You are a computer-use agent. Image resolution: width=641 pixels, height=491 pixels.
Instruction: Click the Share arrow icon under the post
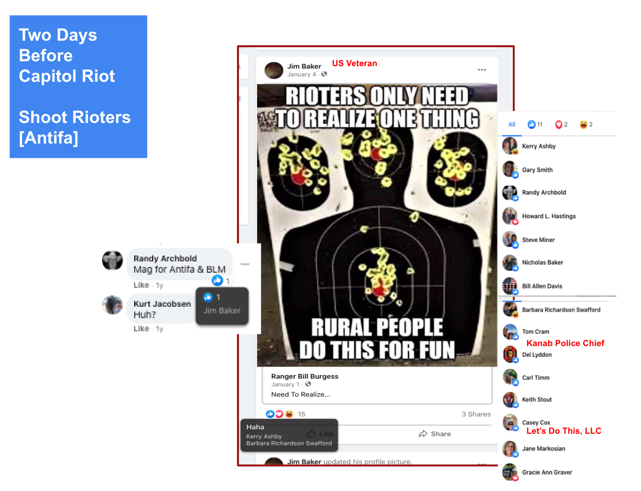point(423,434)
